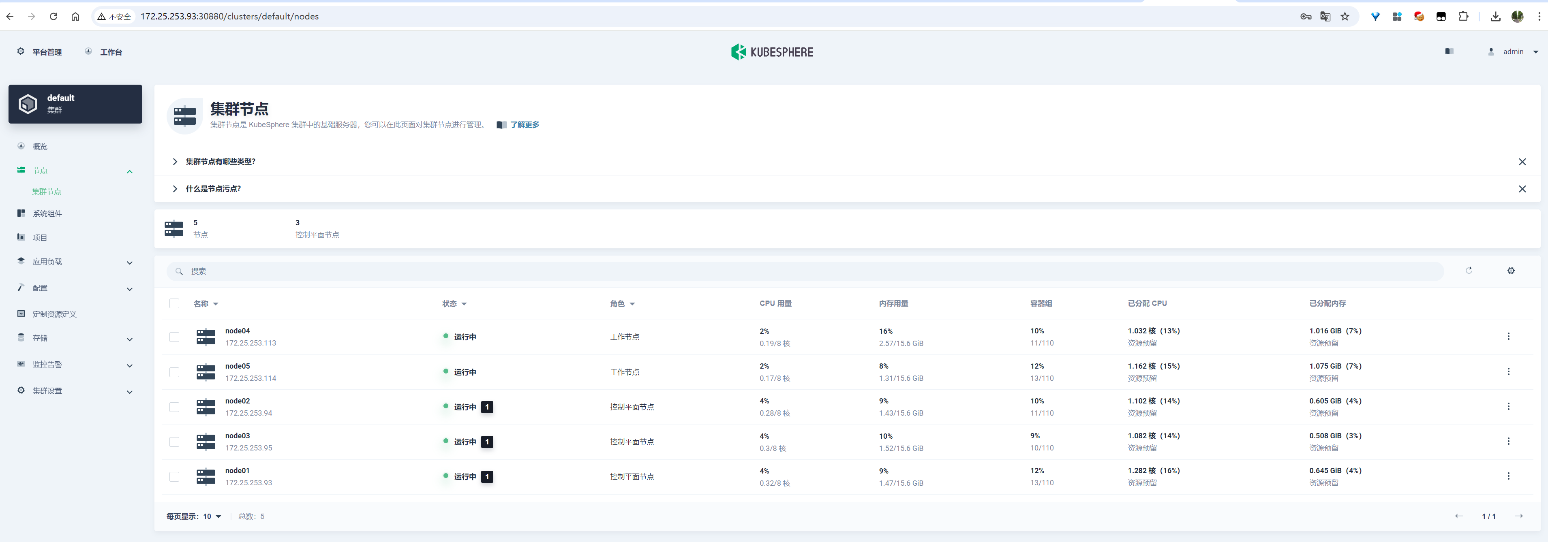
Task: Select the node05 row checkbox
Action: coord(174,372)
